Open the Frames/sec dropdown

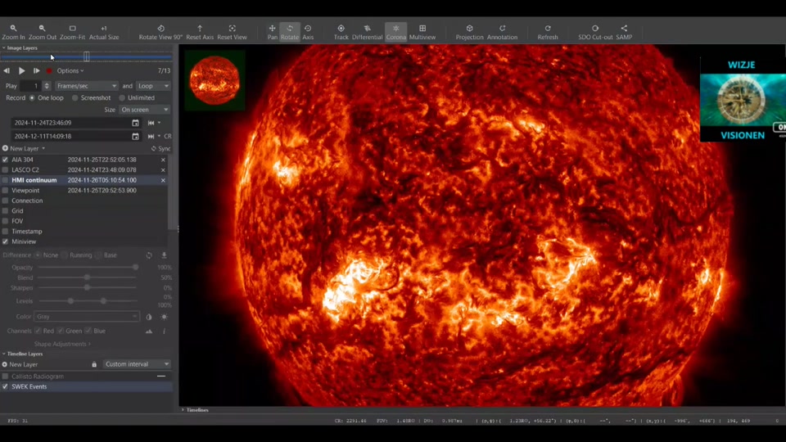[86, 86]
